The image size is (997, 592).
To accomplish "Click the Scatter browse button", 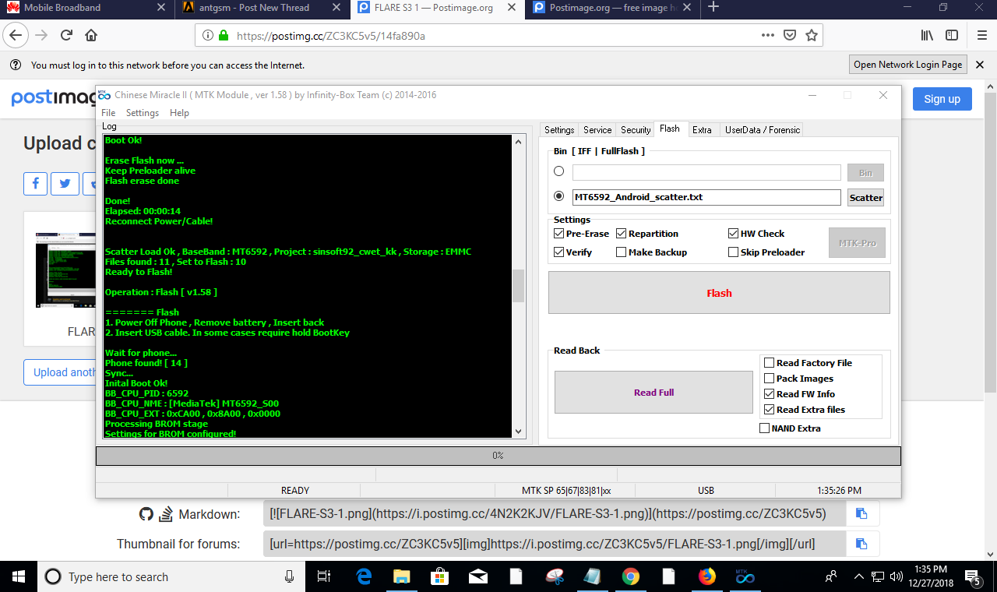I will point(865,197).
